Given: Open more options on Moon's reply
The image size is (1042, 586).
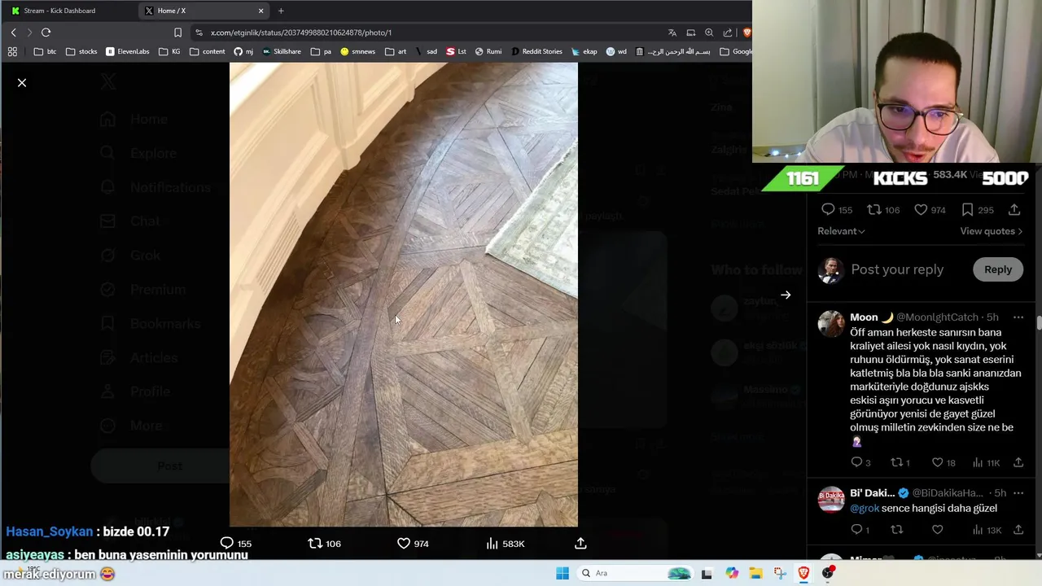Looking at the screenshot, I should (x=1018, y=317).
